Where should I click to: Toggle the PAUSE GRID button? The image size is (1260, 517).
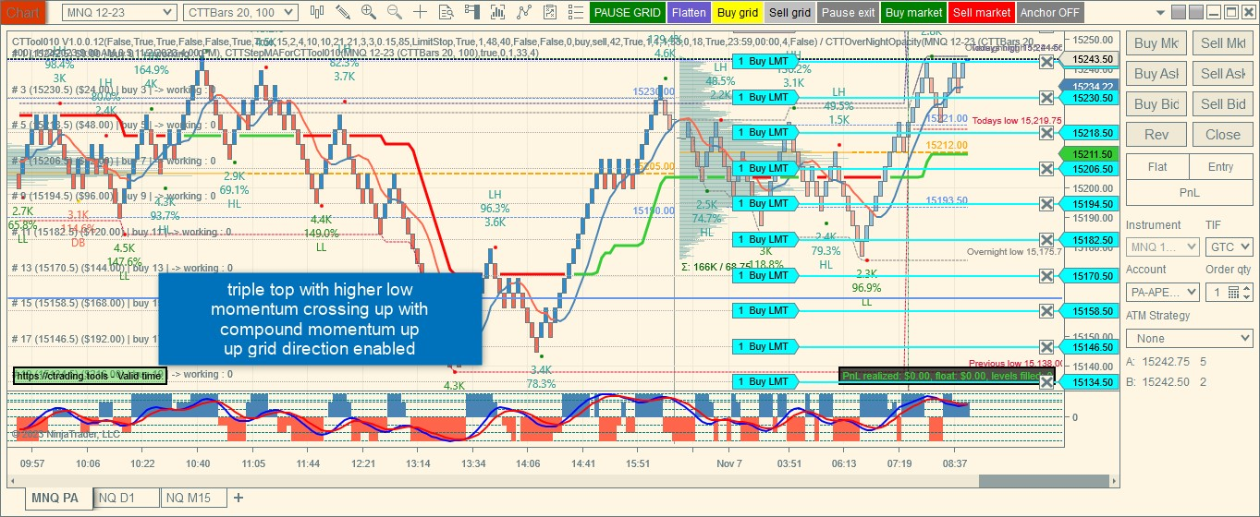(x=627, y=13)
